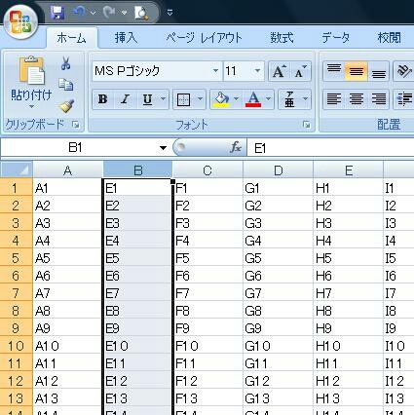Select column C header
414x415 pixels.
[x=207, y=170]
